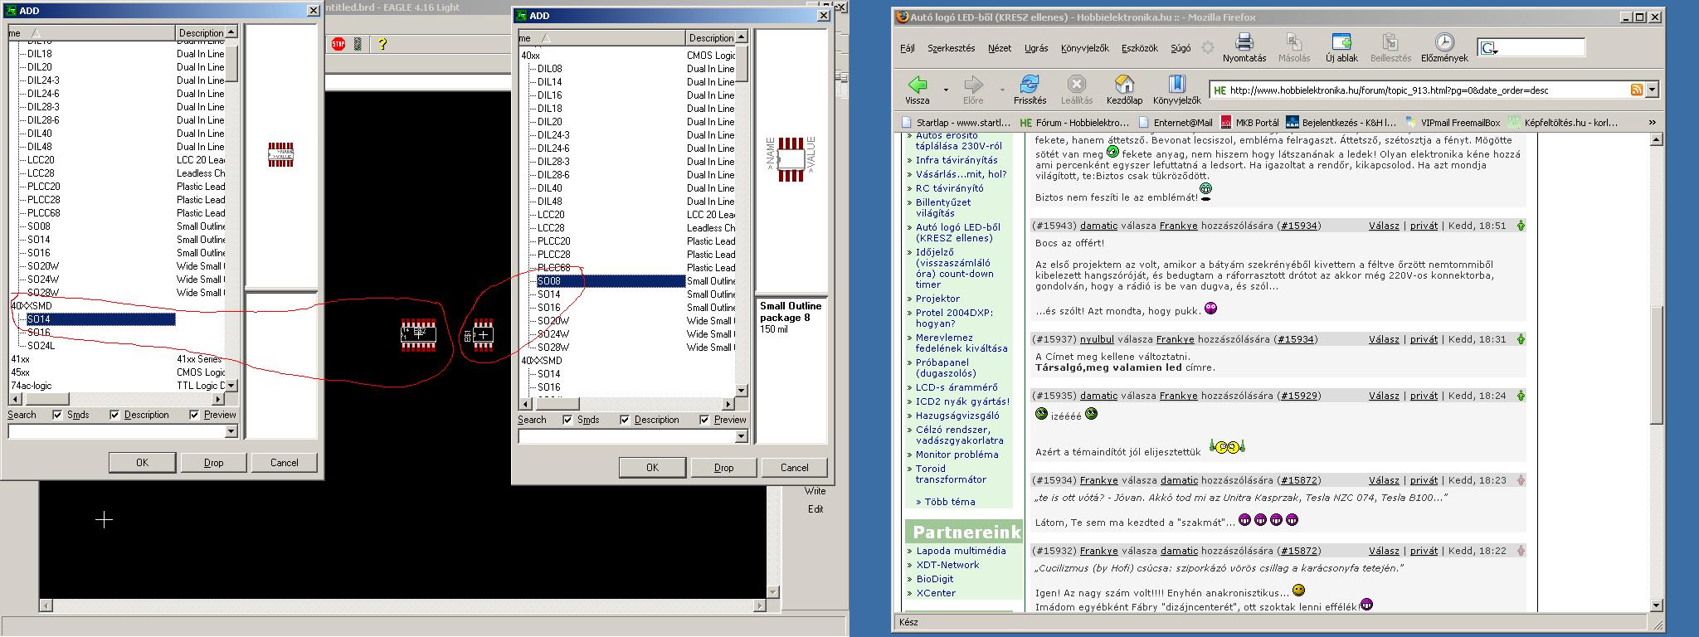Click the Beillesztés paste toolbar icon
Viewport: 1699px width, 637px height.
click(1390, 47)
